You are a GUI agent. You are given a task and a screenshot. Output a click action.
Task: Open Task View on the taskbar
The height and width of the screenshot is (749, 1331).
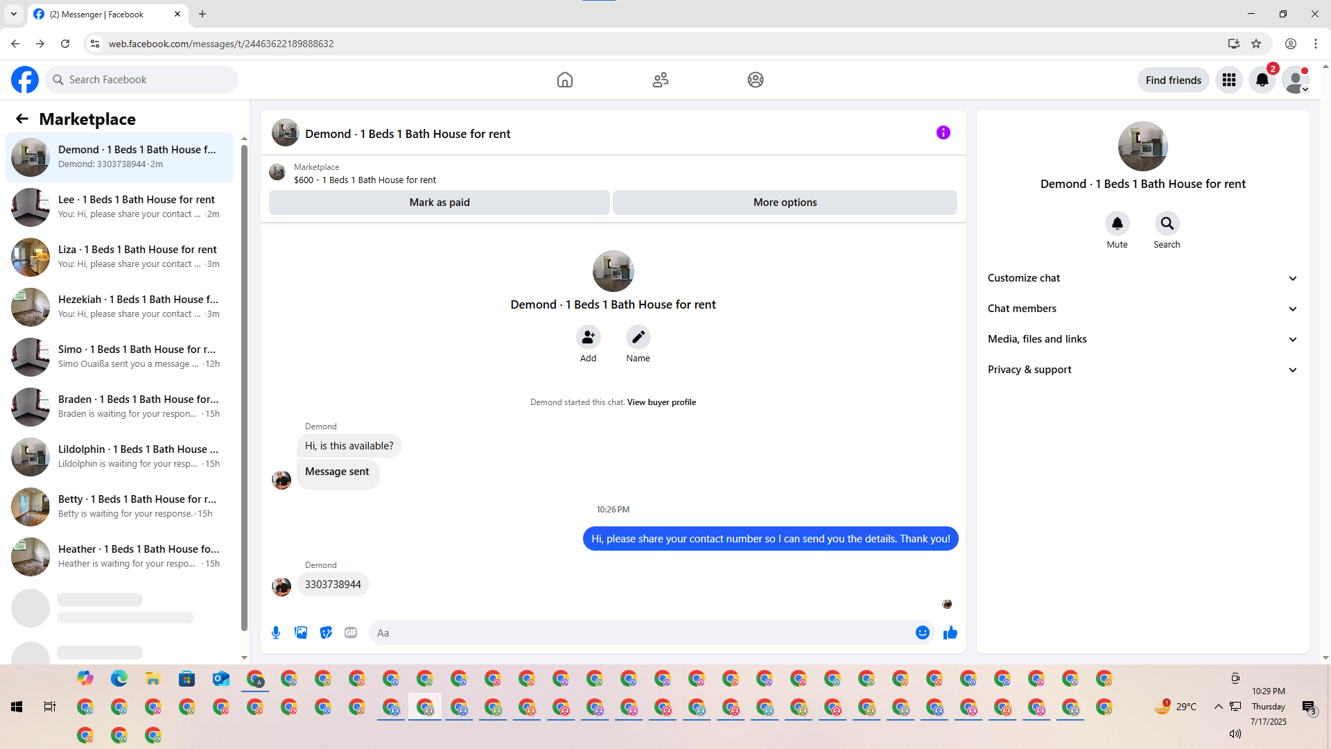tap(50, 707)
